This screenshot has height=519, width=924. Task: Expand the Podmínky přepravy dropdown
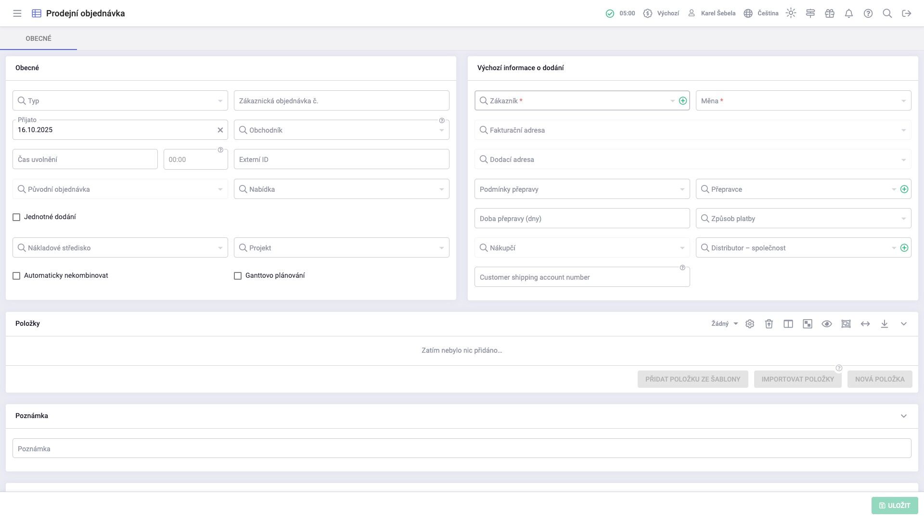click(582, 189)
